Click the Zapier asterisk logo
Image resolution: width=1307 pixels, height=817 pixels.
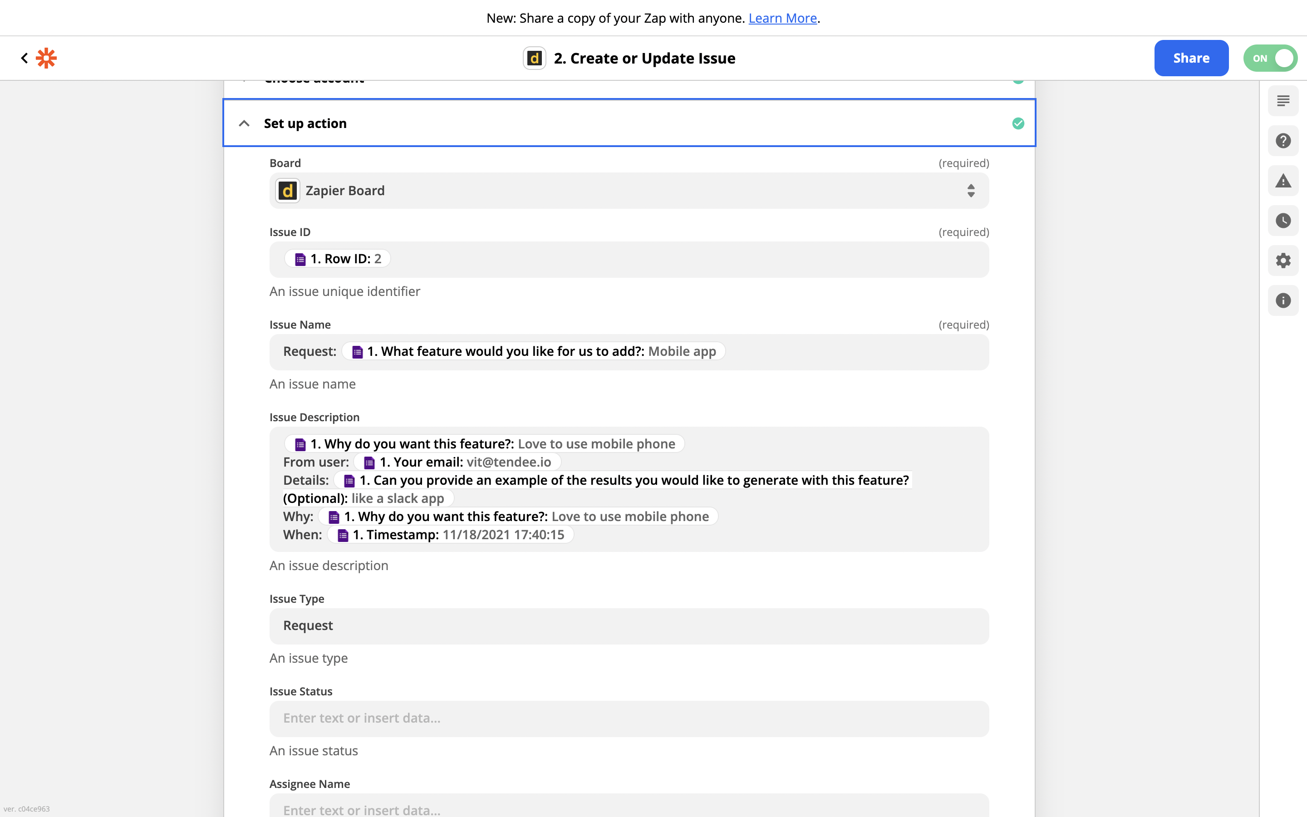46,58
